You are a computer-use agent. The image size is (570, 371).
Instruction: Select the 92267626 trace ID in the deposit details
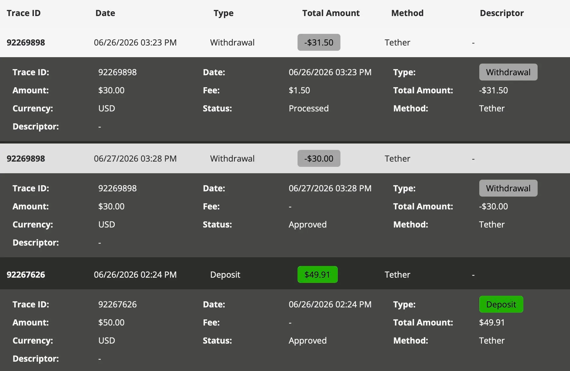click(118, 304)
